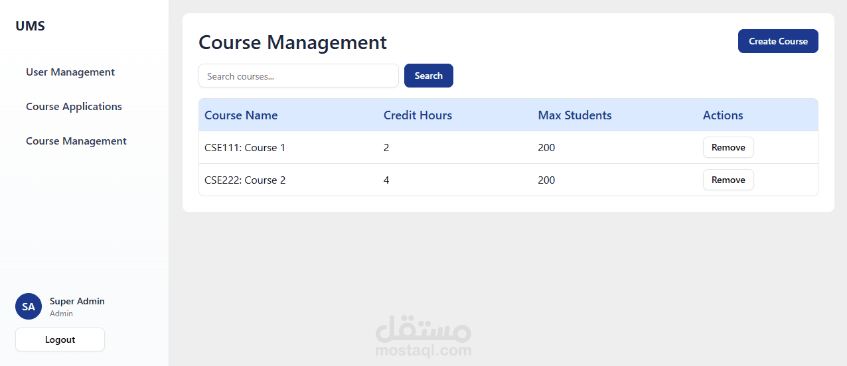
Task: Click the Admin role label
Action: point(61,314)
